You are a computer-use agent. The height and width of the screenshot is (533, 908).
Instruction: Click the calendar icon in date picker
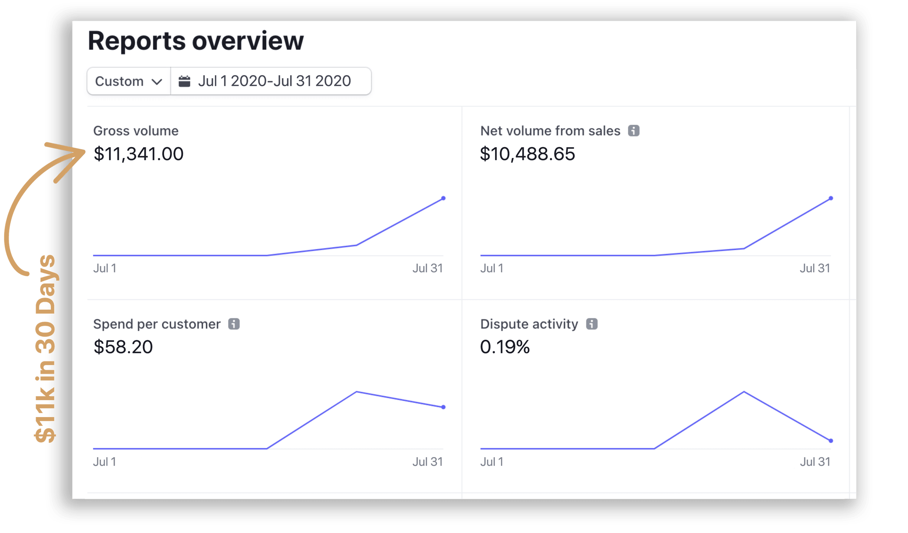click(185, 81)
